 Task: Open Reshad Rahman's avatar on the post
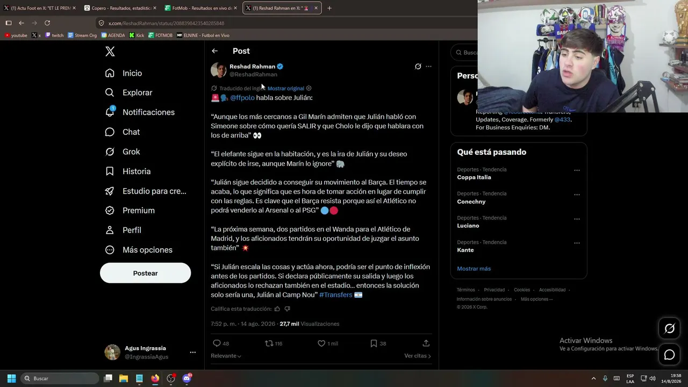pyautogui.click(x=218, y=70)
